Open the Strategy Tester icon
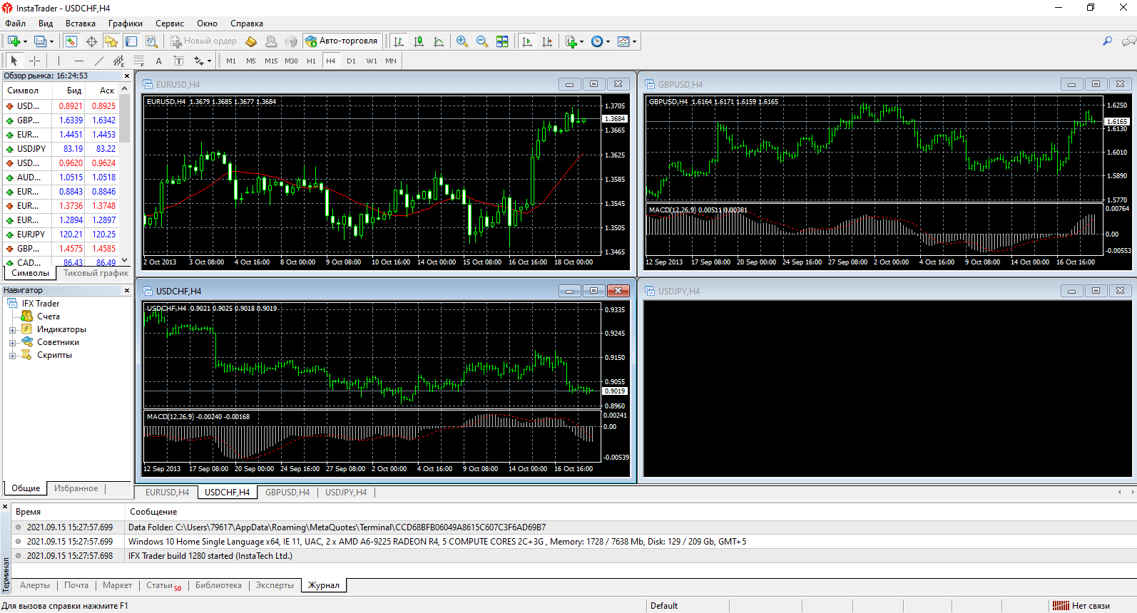The height and width of the screenshot is (613, 1137). (151, 41)
